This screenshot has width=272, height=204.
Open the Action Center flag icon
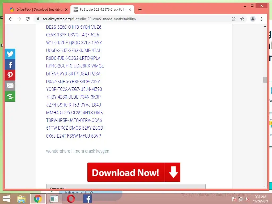point(234,199)
